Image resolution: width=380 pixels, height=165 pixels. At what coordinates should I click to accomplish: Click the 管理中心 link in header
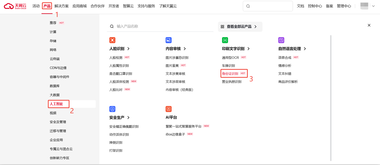point(344,6)
